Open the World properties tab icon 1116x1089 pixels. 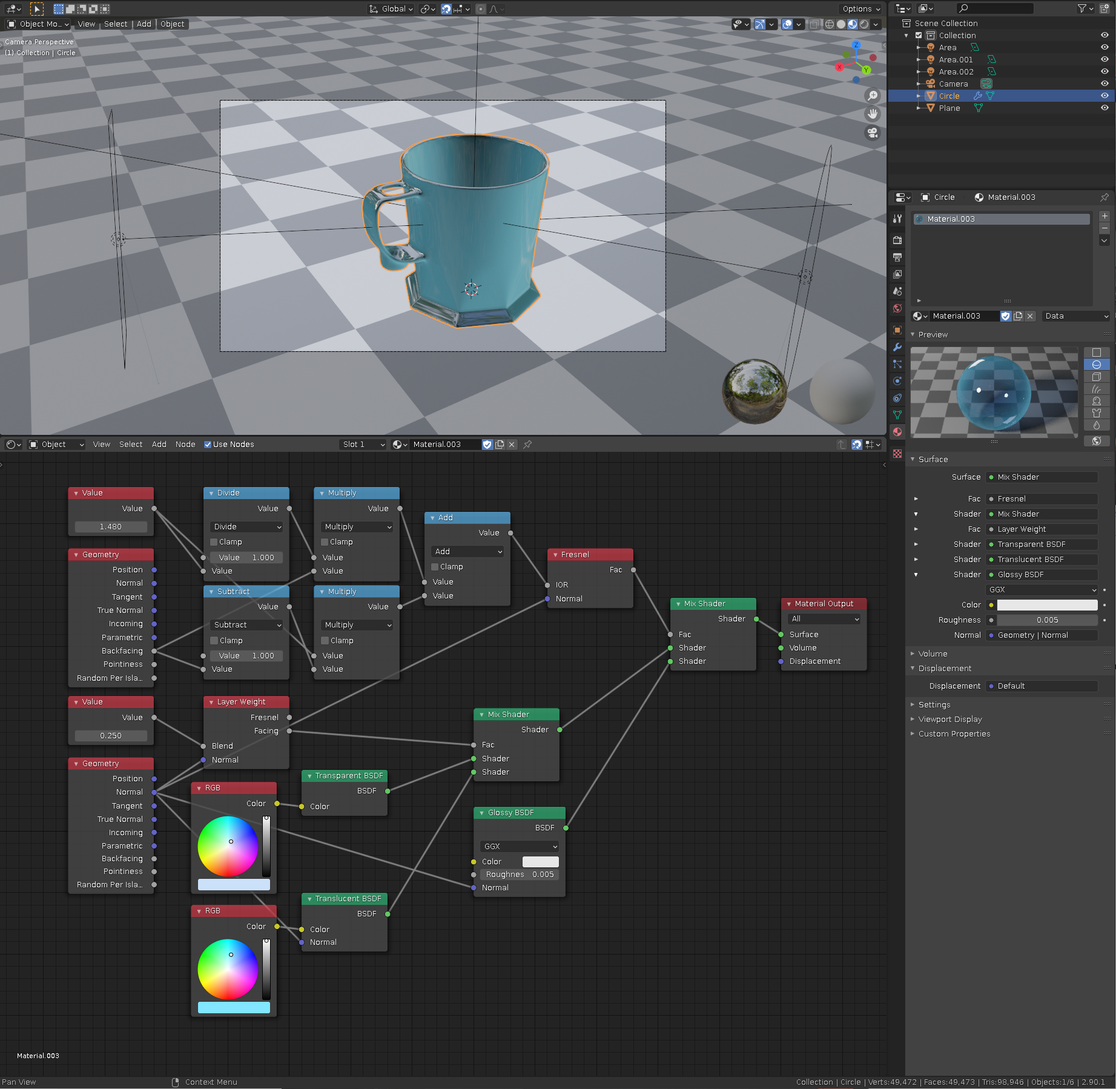tap(897, 308)
